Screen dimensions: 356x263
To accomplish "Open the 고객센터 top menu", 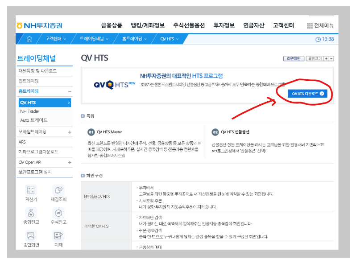I will pyautogui.click(x=283, y=25).
